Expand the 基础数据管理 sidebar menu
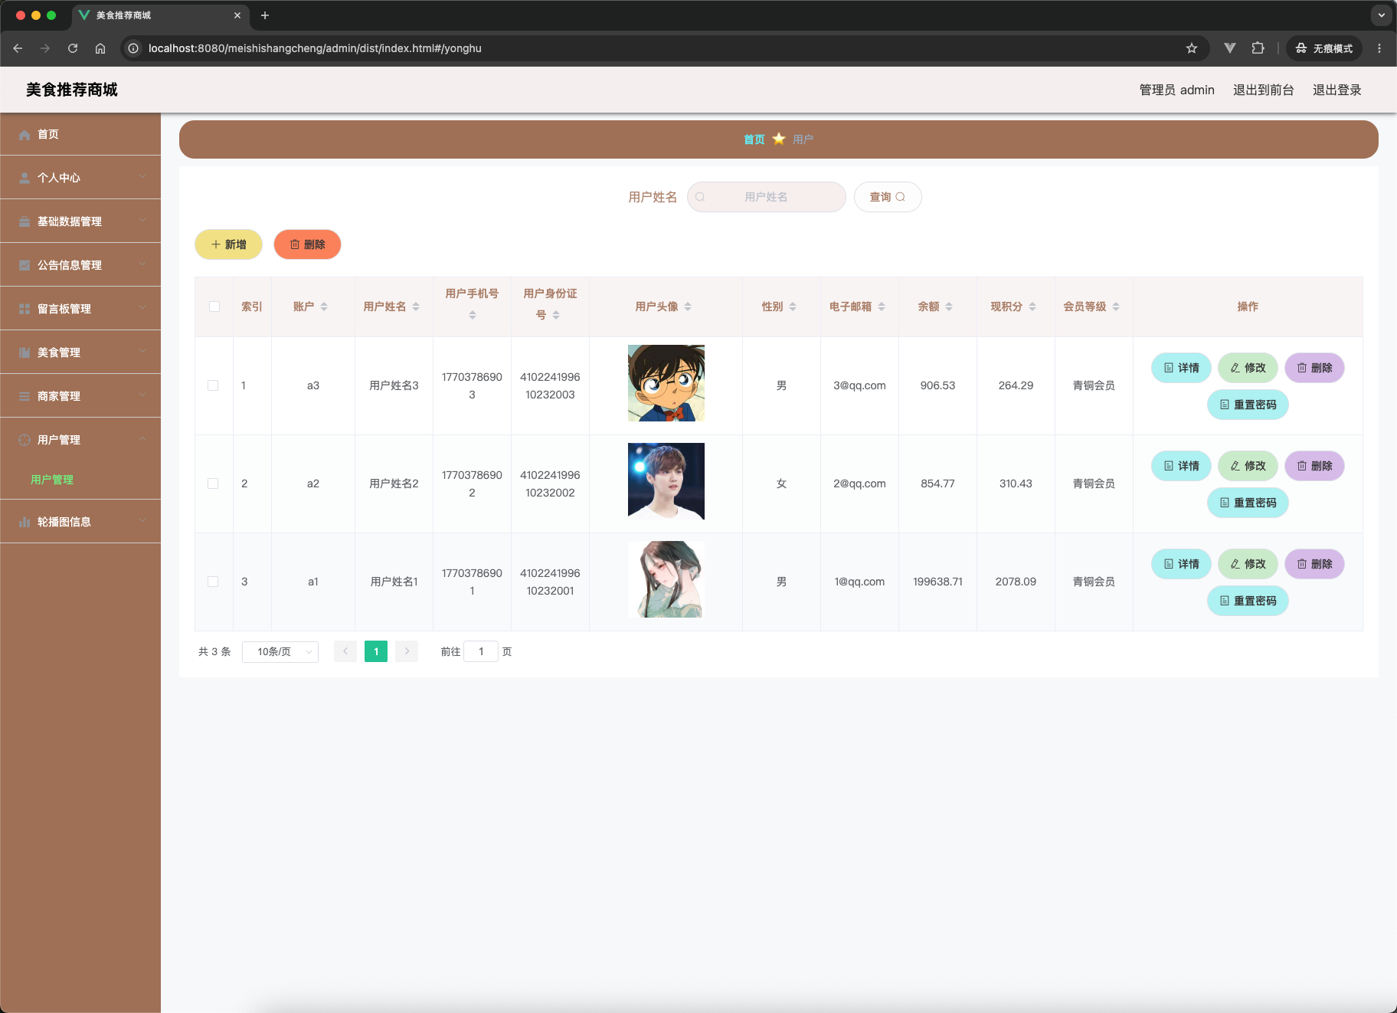 [x=80, y=221]
